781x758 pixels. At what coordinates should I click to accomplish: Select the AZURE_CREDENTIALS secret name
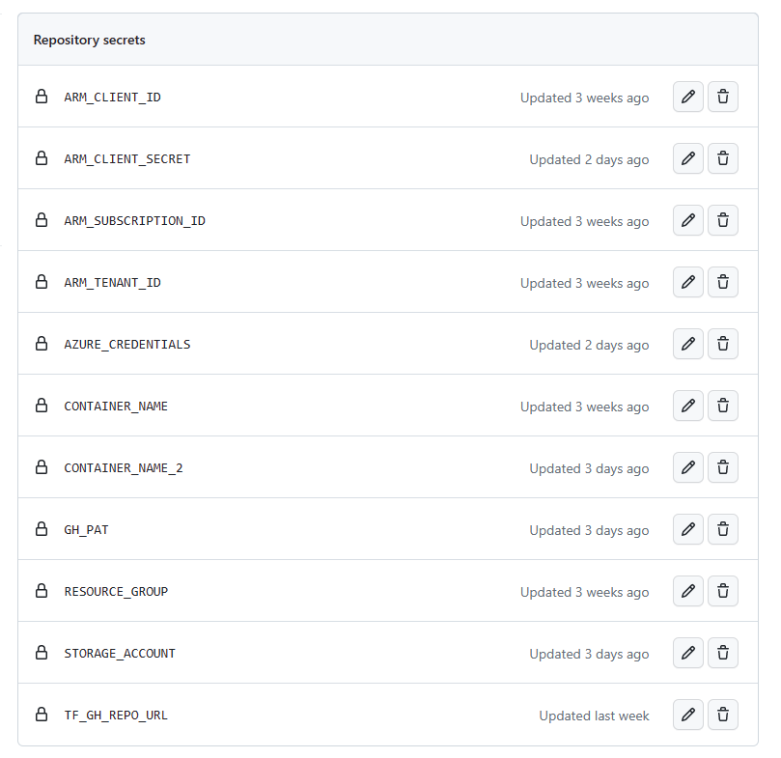tap(126, 344)
